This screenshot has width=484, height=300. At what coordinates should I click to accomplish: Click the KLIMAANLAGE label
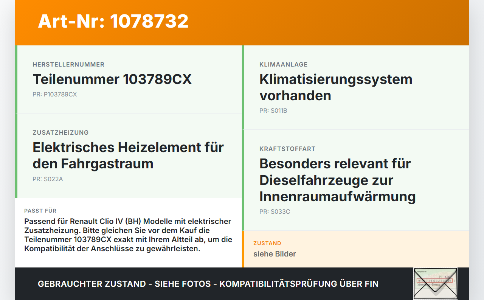[x=284, y=64]
